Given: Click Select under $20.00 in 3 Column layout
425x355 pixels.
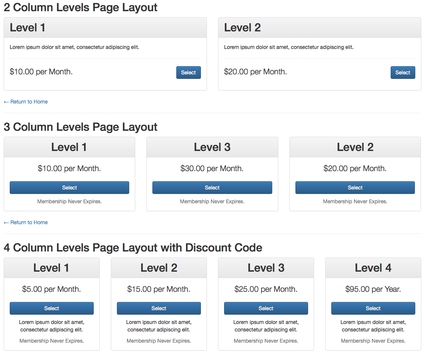Looking at the screenshot, I should (x=355, y=188).
